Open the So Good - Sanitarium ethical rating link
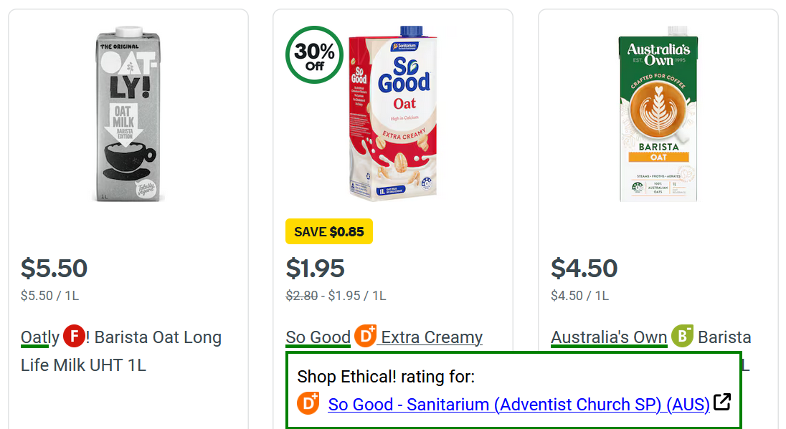The image size is (786, 429). 519,405
